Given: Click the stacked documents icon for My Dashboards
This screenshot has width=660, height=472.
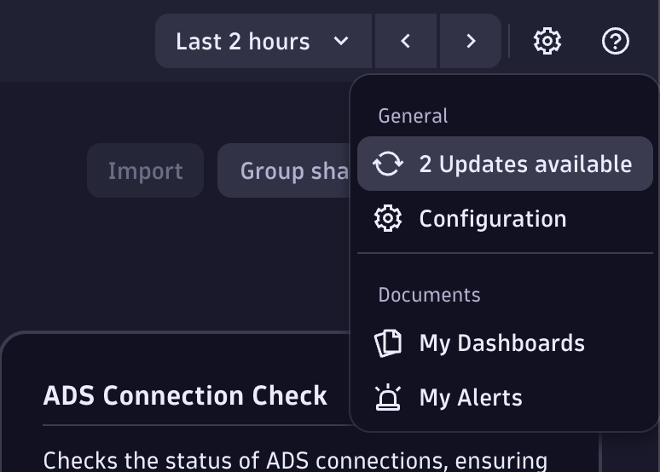Looking at the screenshot, I should (388, 343).
